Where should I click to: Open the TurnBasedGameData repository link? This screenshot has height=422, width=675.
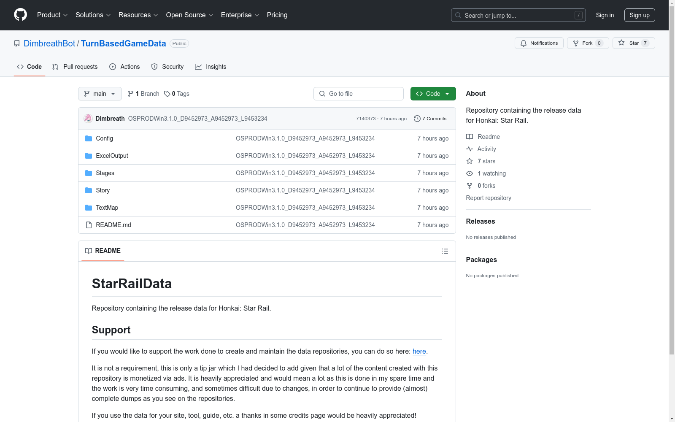click(x=124, y=43)
